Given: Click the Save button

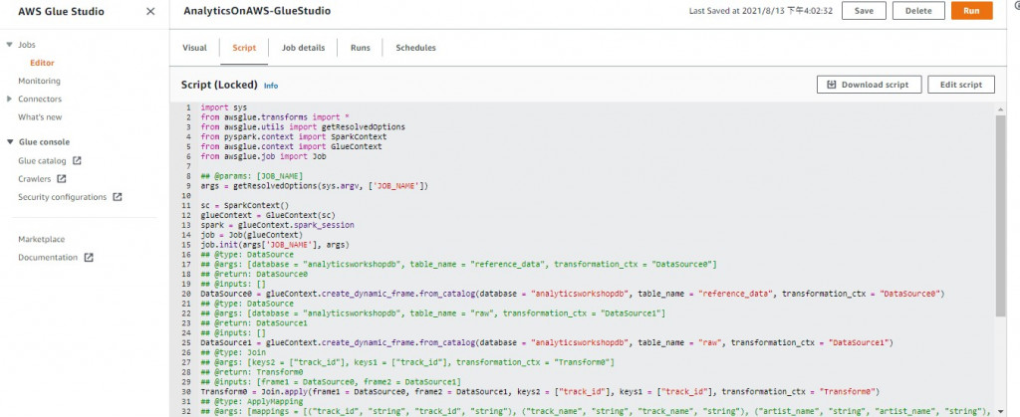Looking at the screenshot, I should click(864, 10).
